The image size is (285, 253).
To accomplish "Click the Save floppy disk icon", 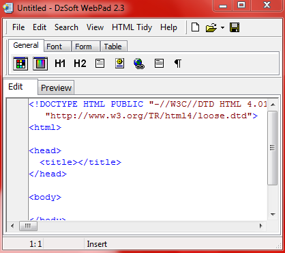I will [x=235, y=27].
